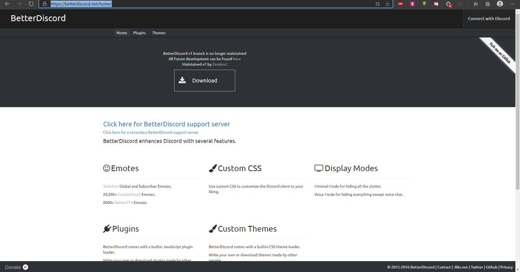The width and height of the screenshot is (520, 272).
Task: Click the Download button
Action: click(205, 81)
